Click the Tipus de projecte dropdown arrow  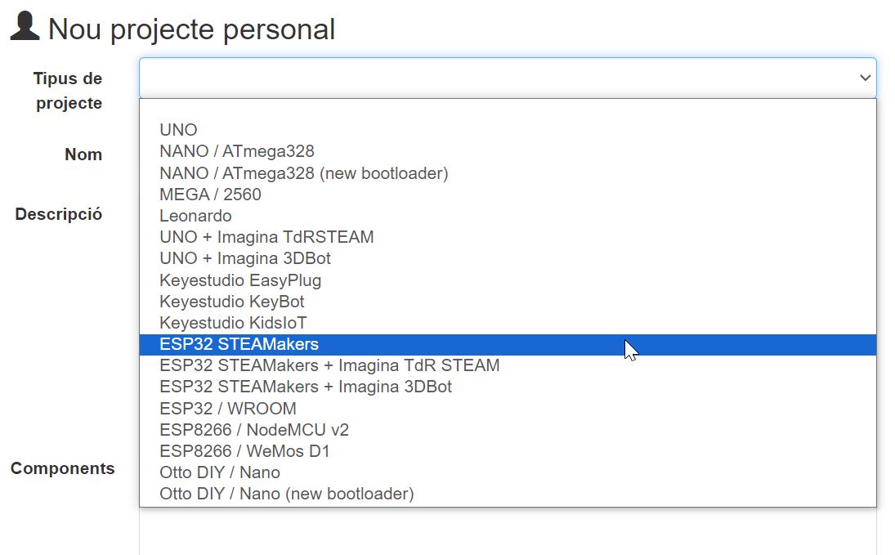click(x=865, y=78)
